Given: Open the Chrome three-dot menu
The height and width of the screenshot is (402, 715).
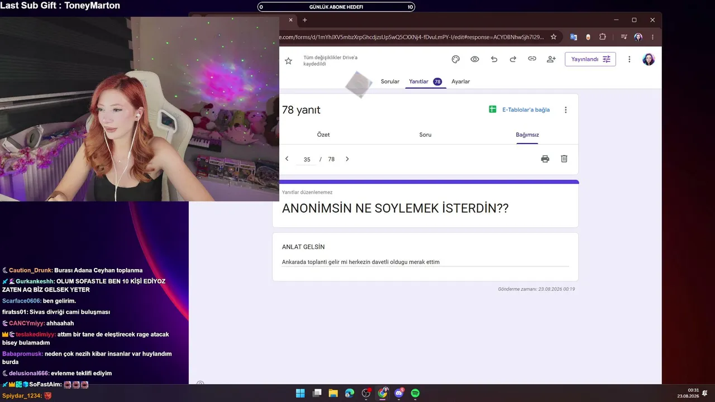Looking at the screenshot, I should pyautogui.click(x=652, y=37).
